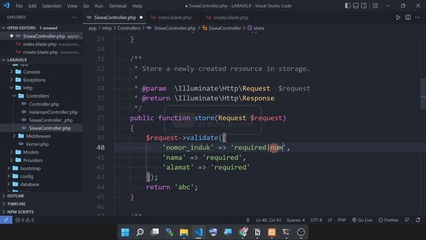This screenshot has width=426, height=240.
Task: Open editor More Actions ellipsis
Action: point(417,17)
